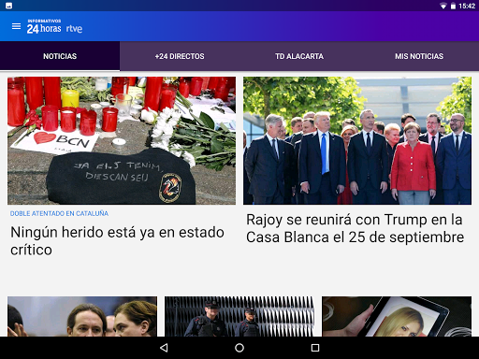Switch to the TD ALACARTA tab

click(x=299, y=56)
